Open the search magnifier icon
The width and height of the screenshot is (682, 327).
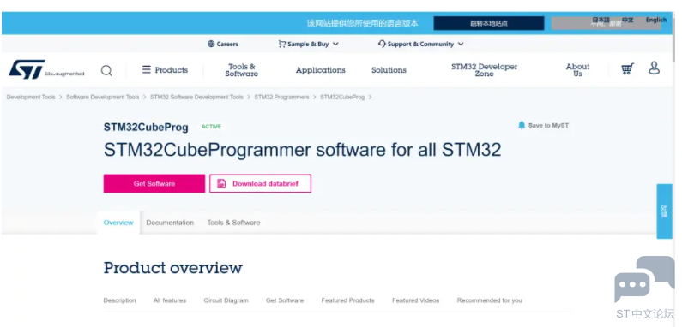pos(106,70)
